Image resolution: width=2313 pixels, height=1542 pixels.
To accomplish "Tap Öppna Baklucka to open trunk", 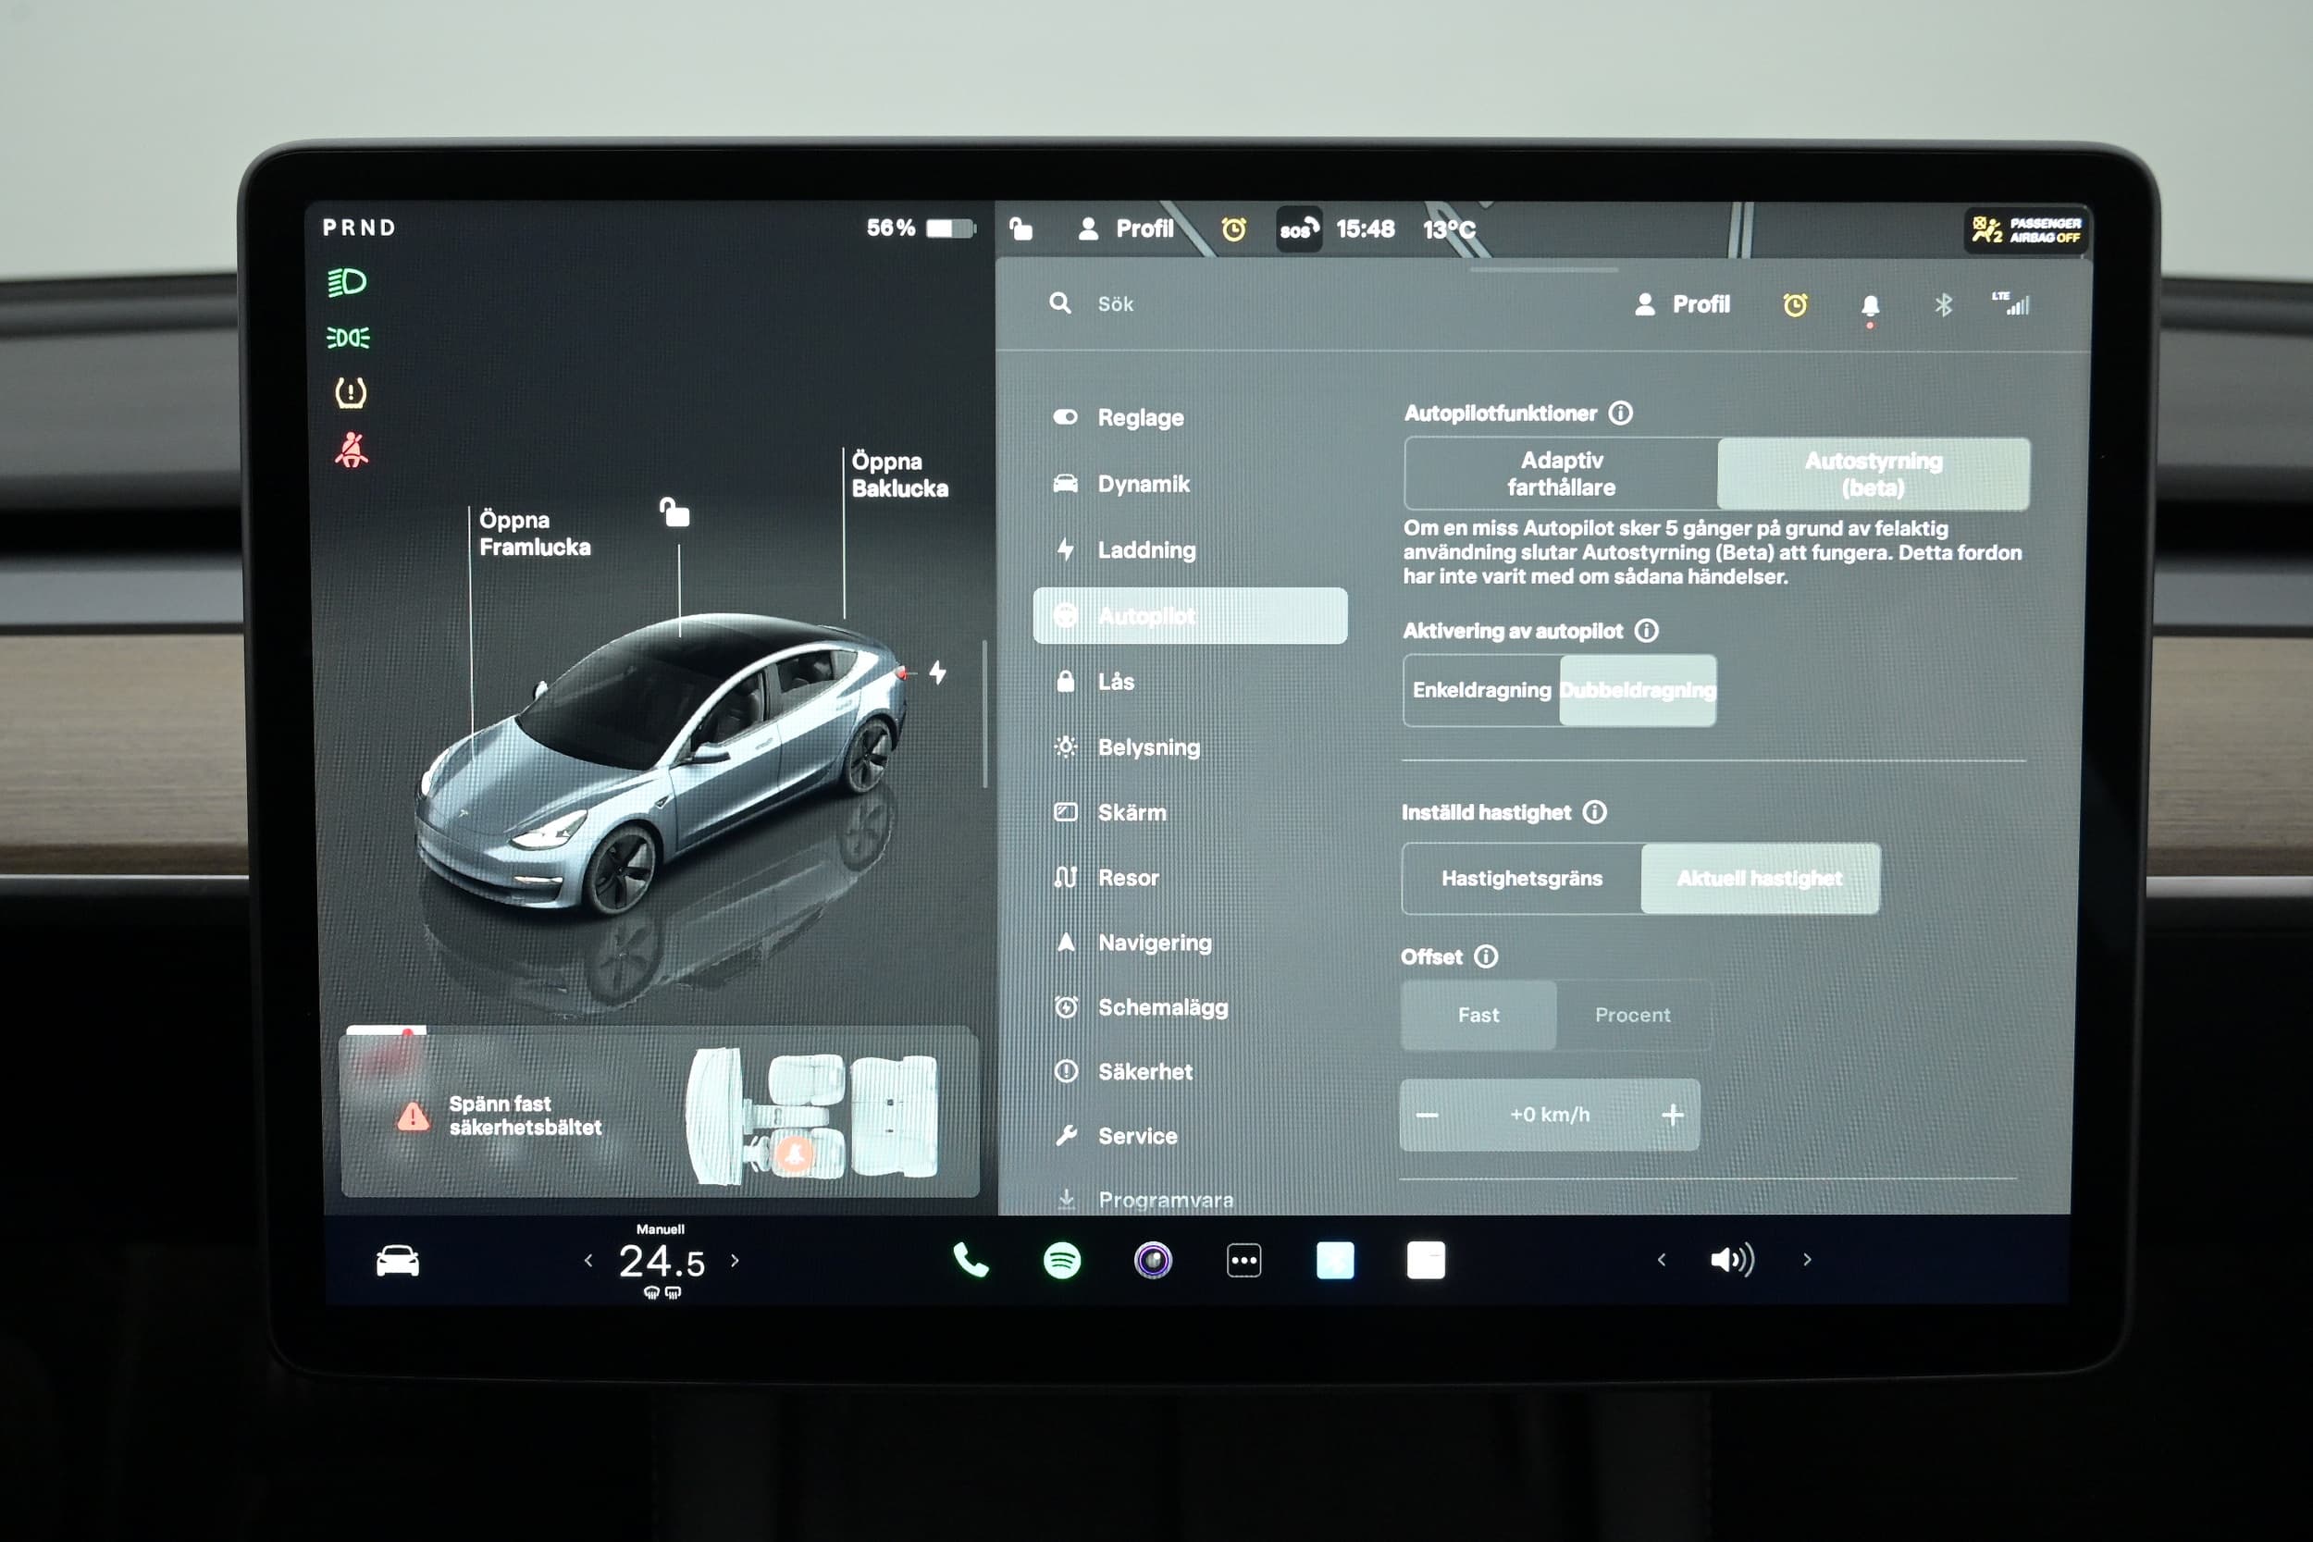I will [900, 475].
